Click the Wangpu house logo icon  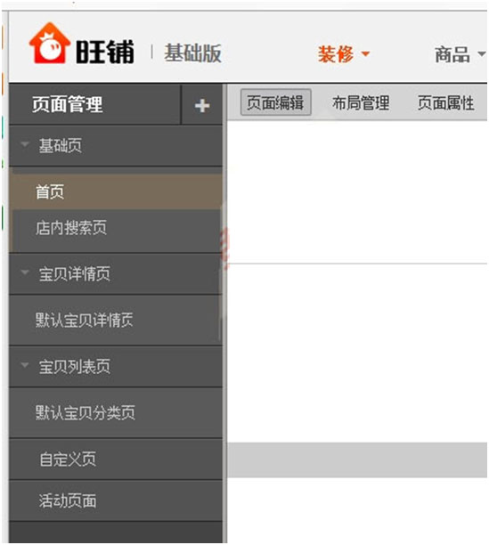pos(50,43)
